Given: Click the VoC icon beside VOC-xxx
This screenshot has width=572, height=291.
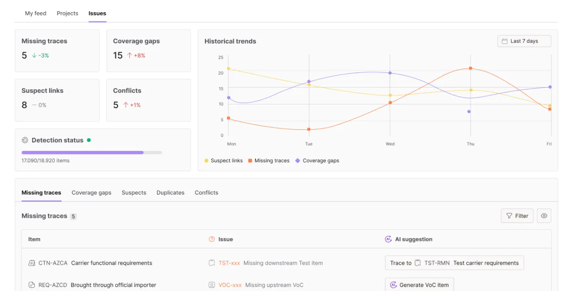Looking at the screenshot, I should click(x=211, y=285).
